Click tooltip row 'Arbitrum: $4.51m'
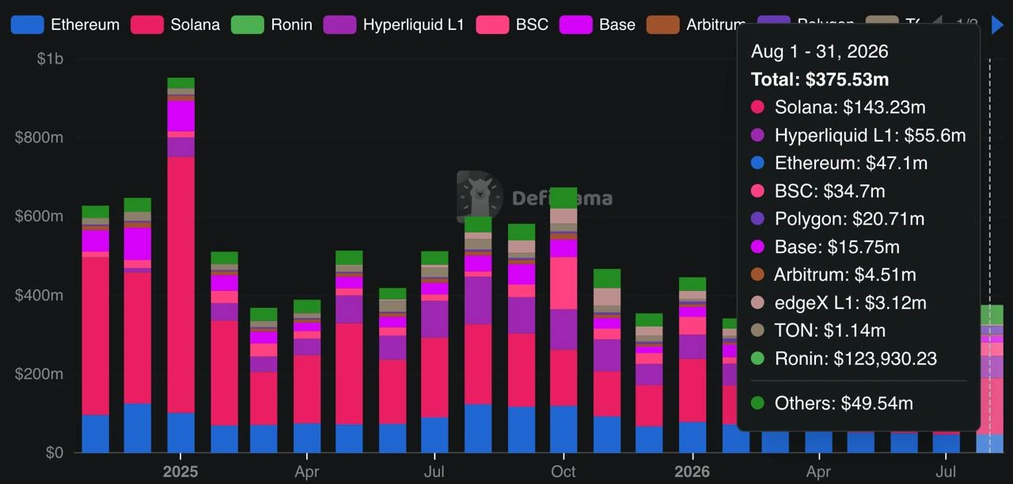Viewport: 1013px width, 484px height. 833,274
